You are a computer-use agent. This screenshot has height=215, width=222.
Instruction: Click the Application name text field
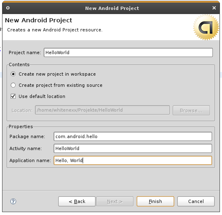(133, 160)
